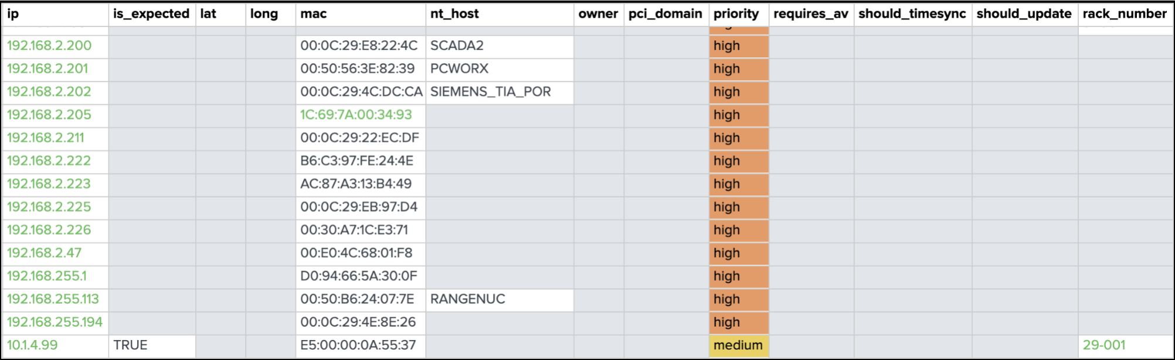
Task: Click the nt_host column header
Action: (454, 14)
